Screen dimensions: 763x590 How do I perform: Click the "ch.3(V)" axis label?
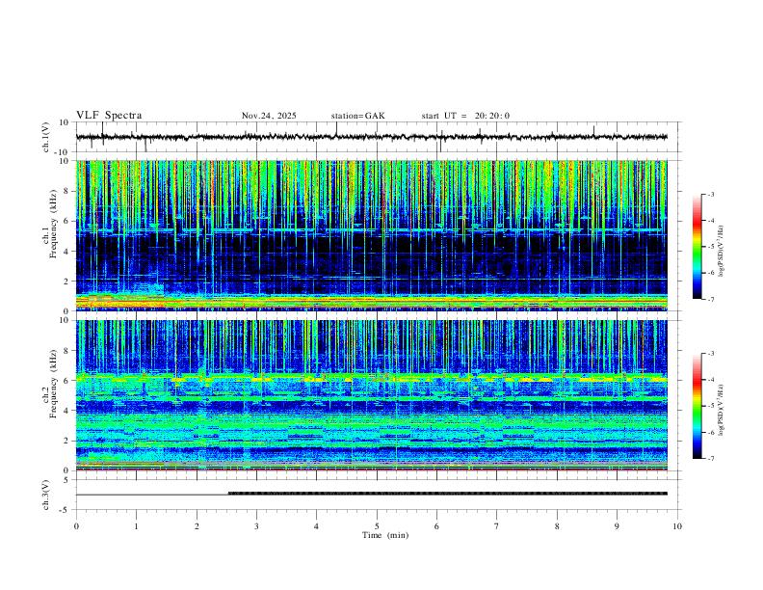coord(46,495)
